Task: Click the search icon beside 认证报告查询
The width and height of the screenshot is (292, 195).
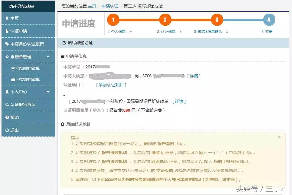Action: tap(7, 105)
